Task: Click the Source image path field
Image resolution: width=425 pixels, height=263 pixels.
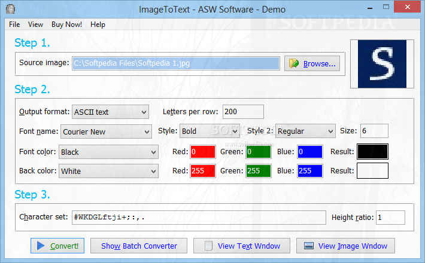Action: point(176,63)
